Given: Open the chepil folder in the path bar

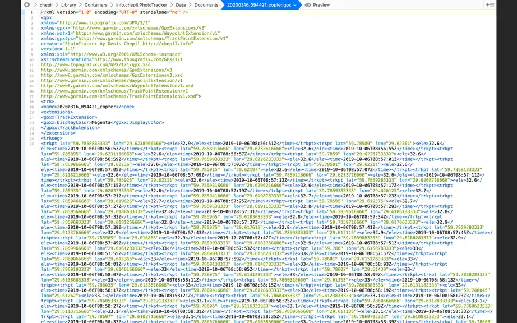Looking at the screenshot, I should [x=46, y=5].
